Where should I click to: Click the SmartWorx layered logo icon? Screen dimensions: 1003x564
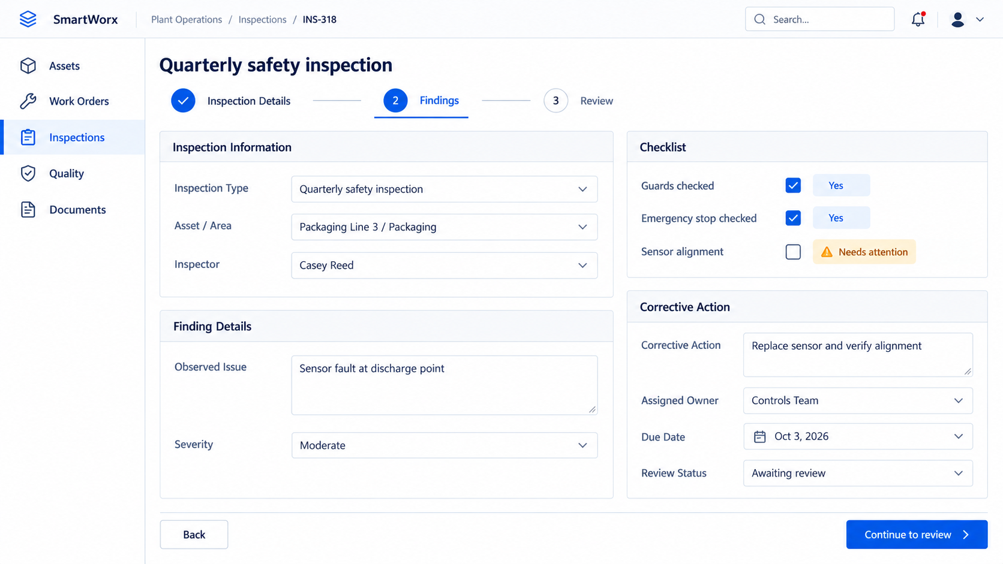[28, 19]
